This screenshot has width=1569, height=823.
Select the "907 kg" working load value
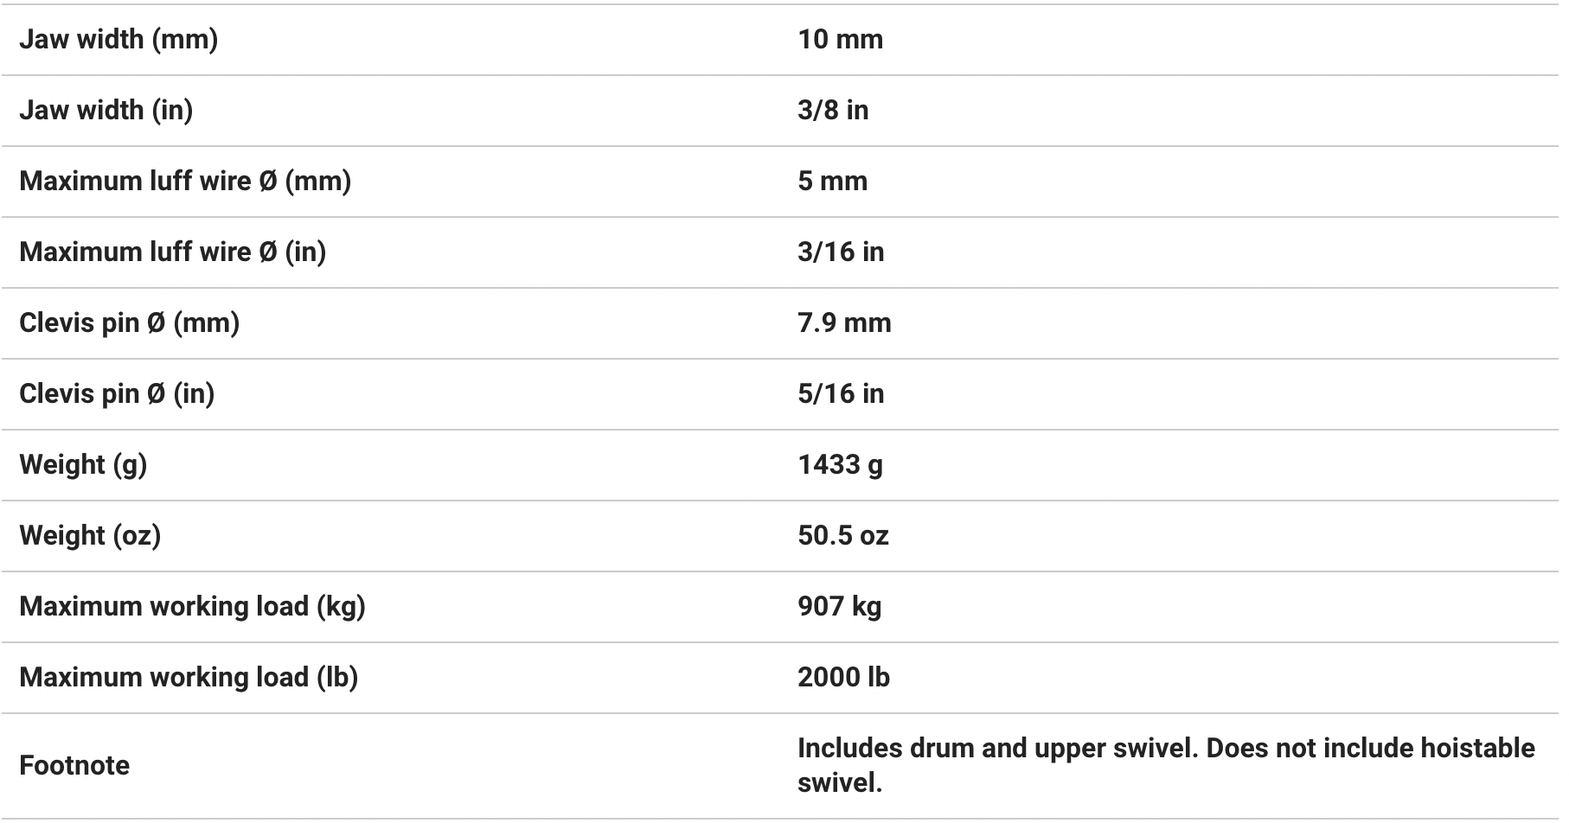coord(839,607)
